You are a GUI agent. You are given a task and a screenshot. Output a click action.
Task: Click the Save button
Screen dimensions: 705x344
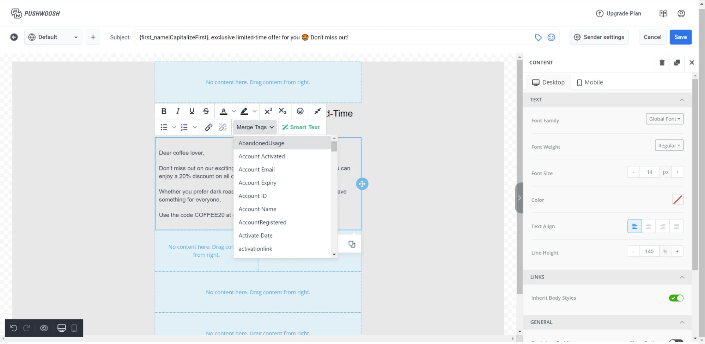[x=680, y=37]
